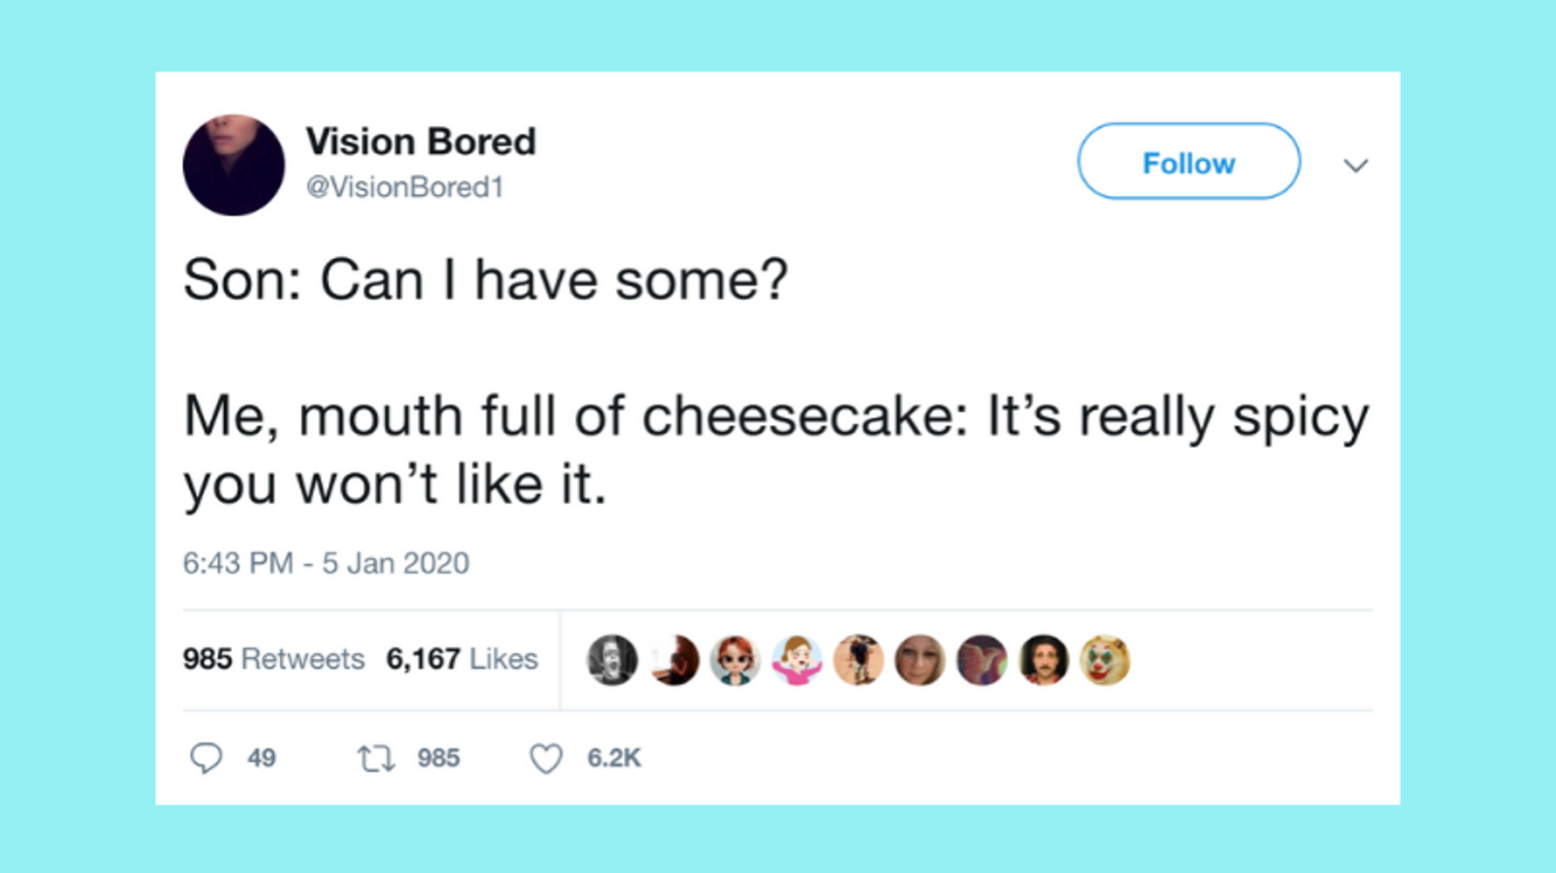Click the reply speech bubble icon

pyautogui.click(x=207, y=758)
